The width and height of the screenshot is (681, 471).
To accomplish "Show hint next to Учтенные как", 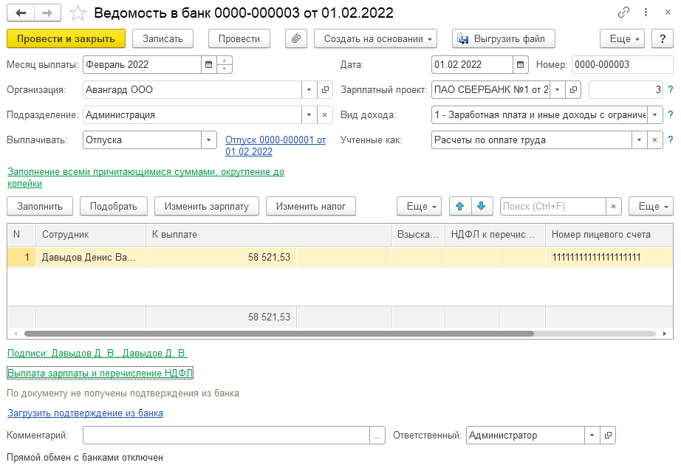I will (671, 140).
